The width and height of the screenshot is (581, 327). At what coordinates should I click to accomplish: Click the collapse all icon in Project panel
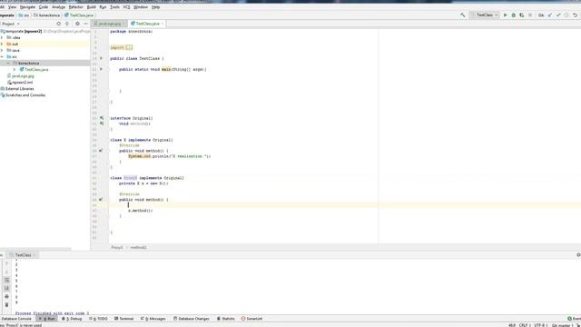click(x=67, y=24)
